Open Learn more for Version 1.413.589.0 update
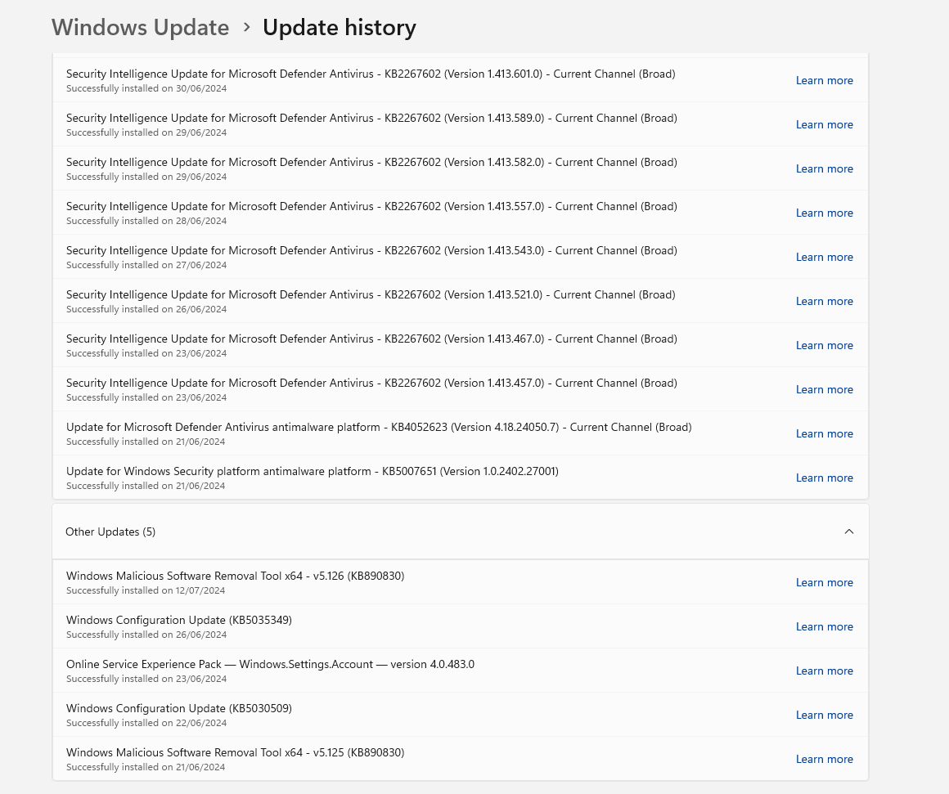949x794 pixels. tap(825, 124)
